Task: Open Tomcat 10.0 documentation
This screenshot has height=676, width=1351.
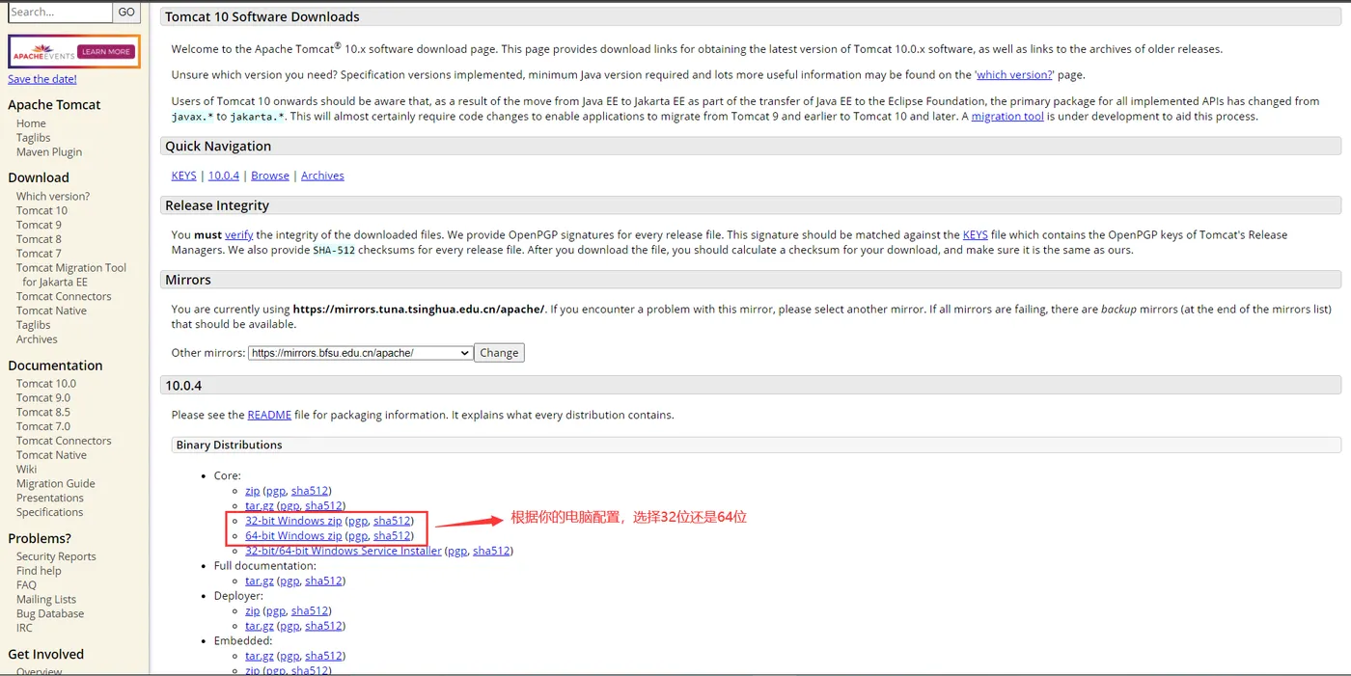Action: tap(46, 384)
